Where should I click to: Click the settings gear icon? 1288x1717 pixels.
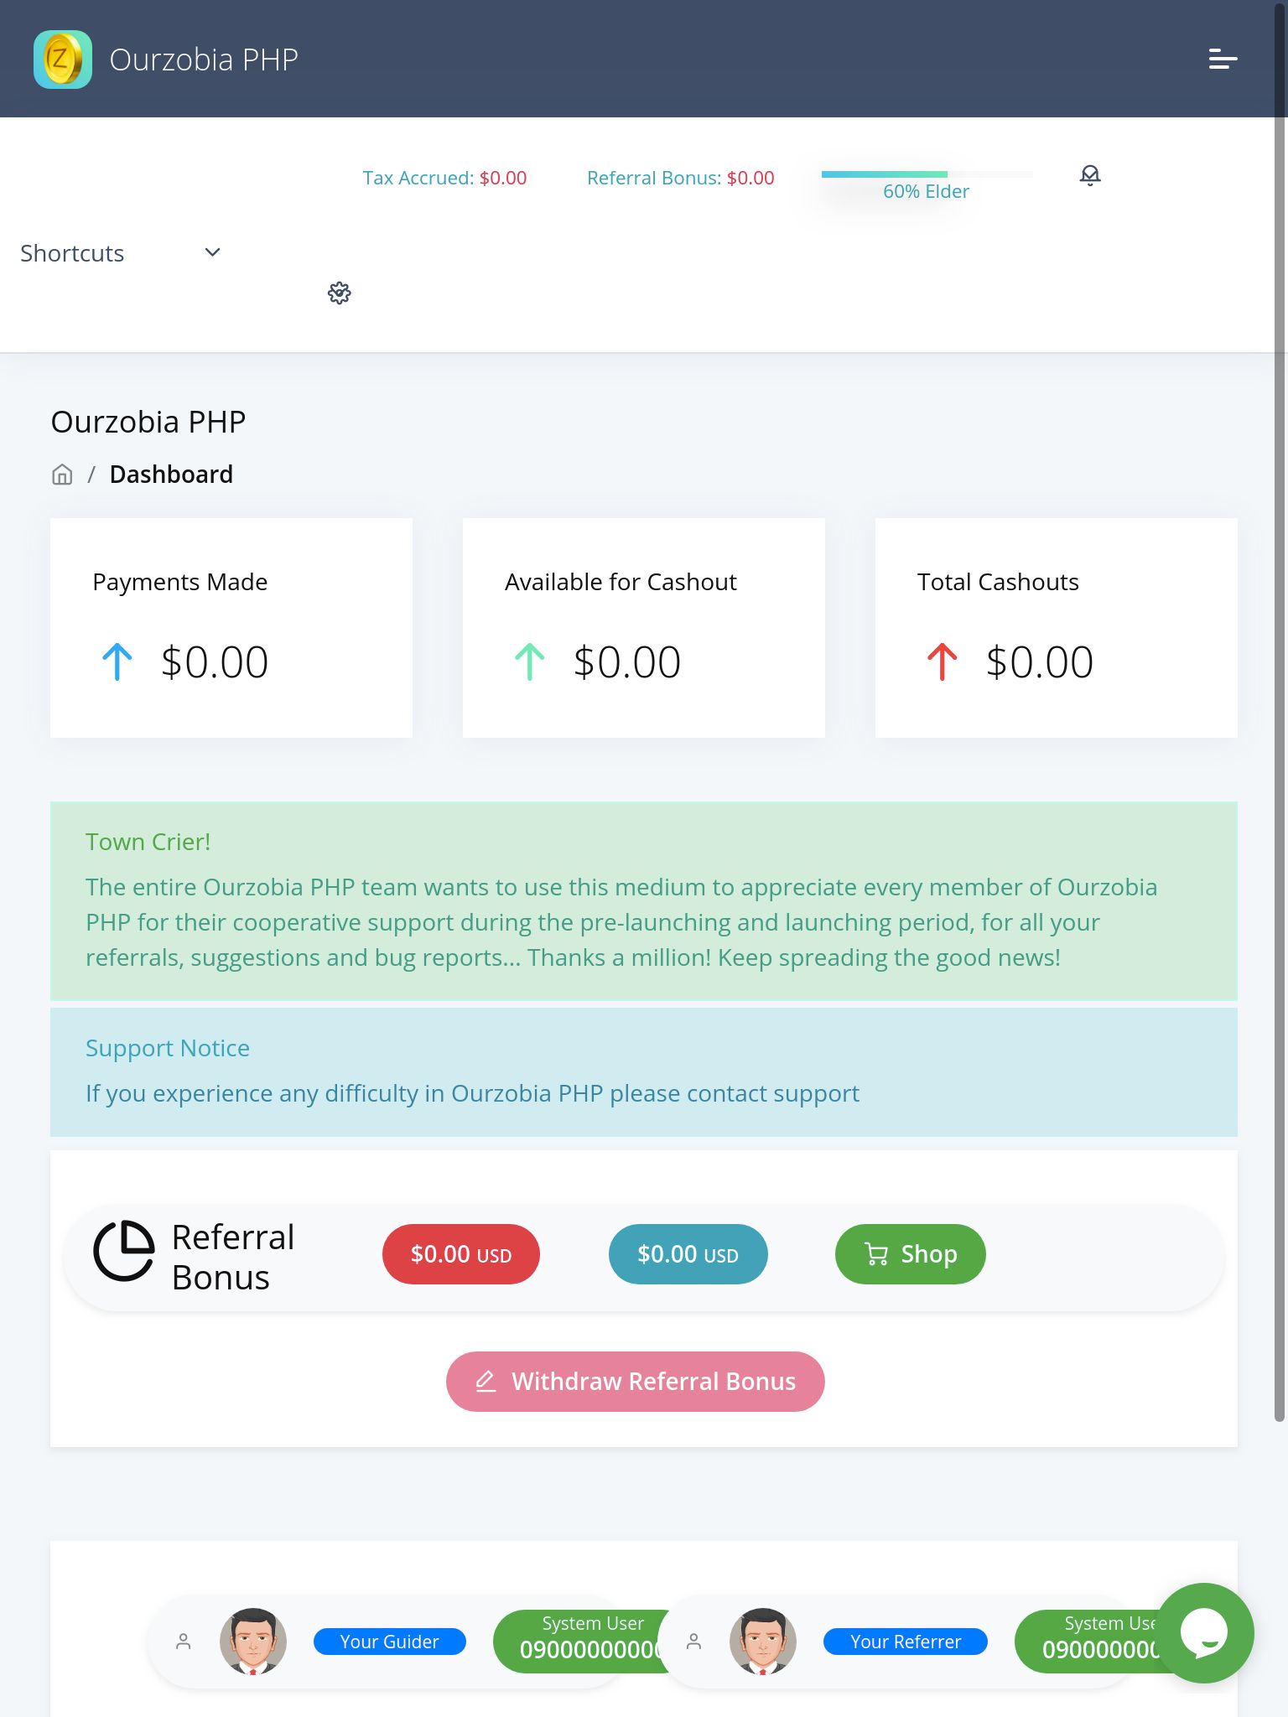click(x=339, y=293)
